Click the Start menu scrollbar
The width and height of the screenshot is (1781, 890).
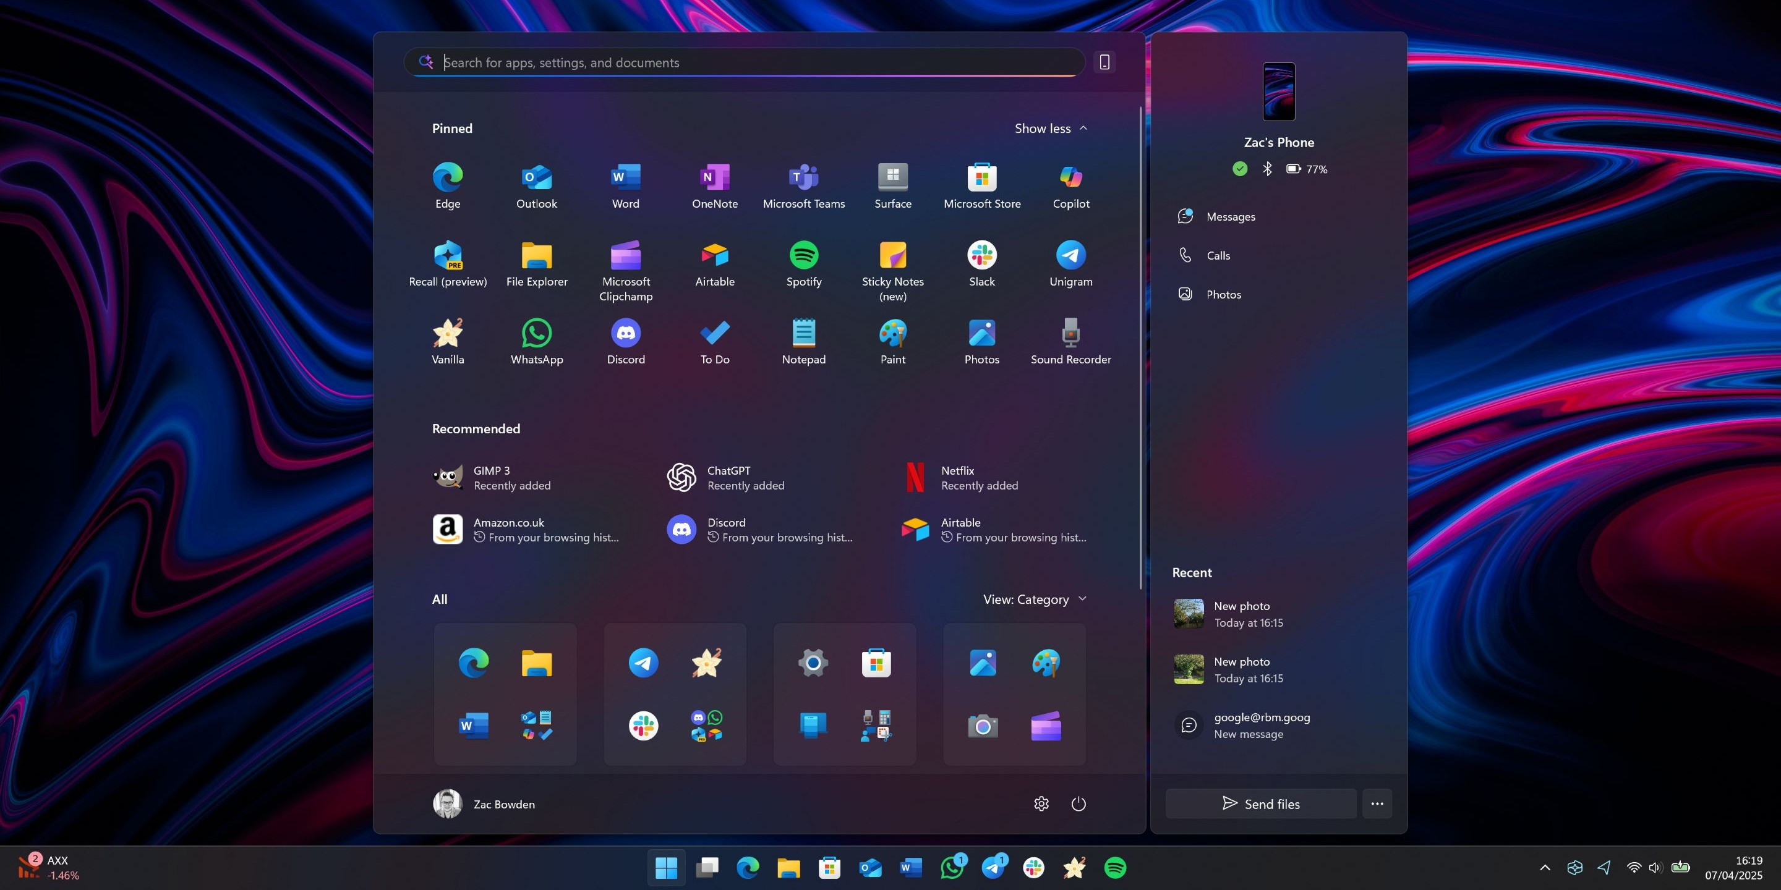pyautogui.click(x=1140, y=345)
